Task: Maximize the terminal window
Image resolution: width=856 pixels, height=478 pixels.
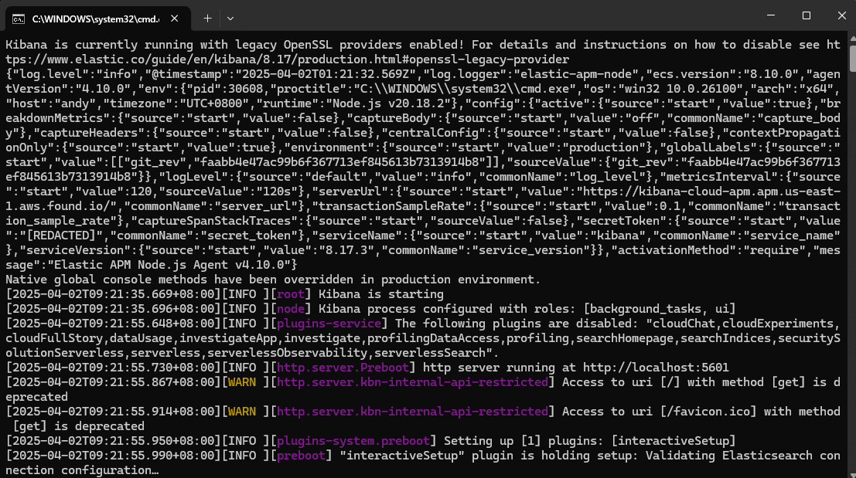Action: [x=807, y=15]
